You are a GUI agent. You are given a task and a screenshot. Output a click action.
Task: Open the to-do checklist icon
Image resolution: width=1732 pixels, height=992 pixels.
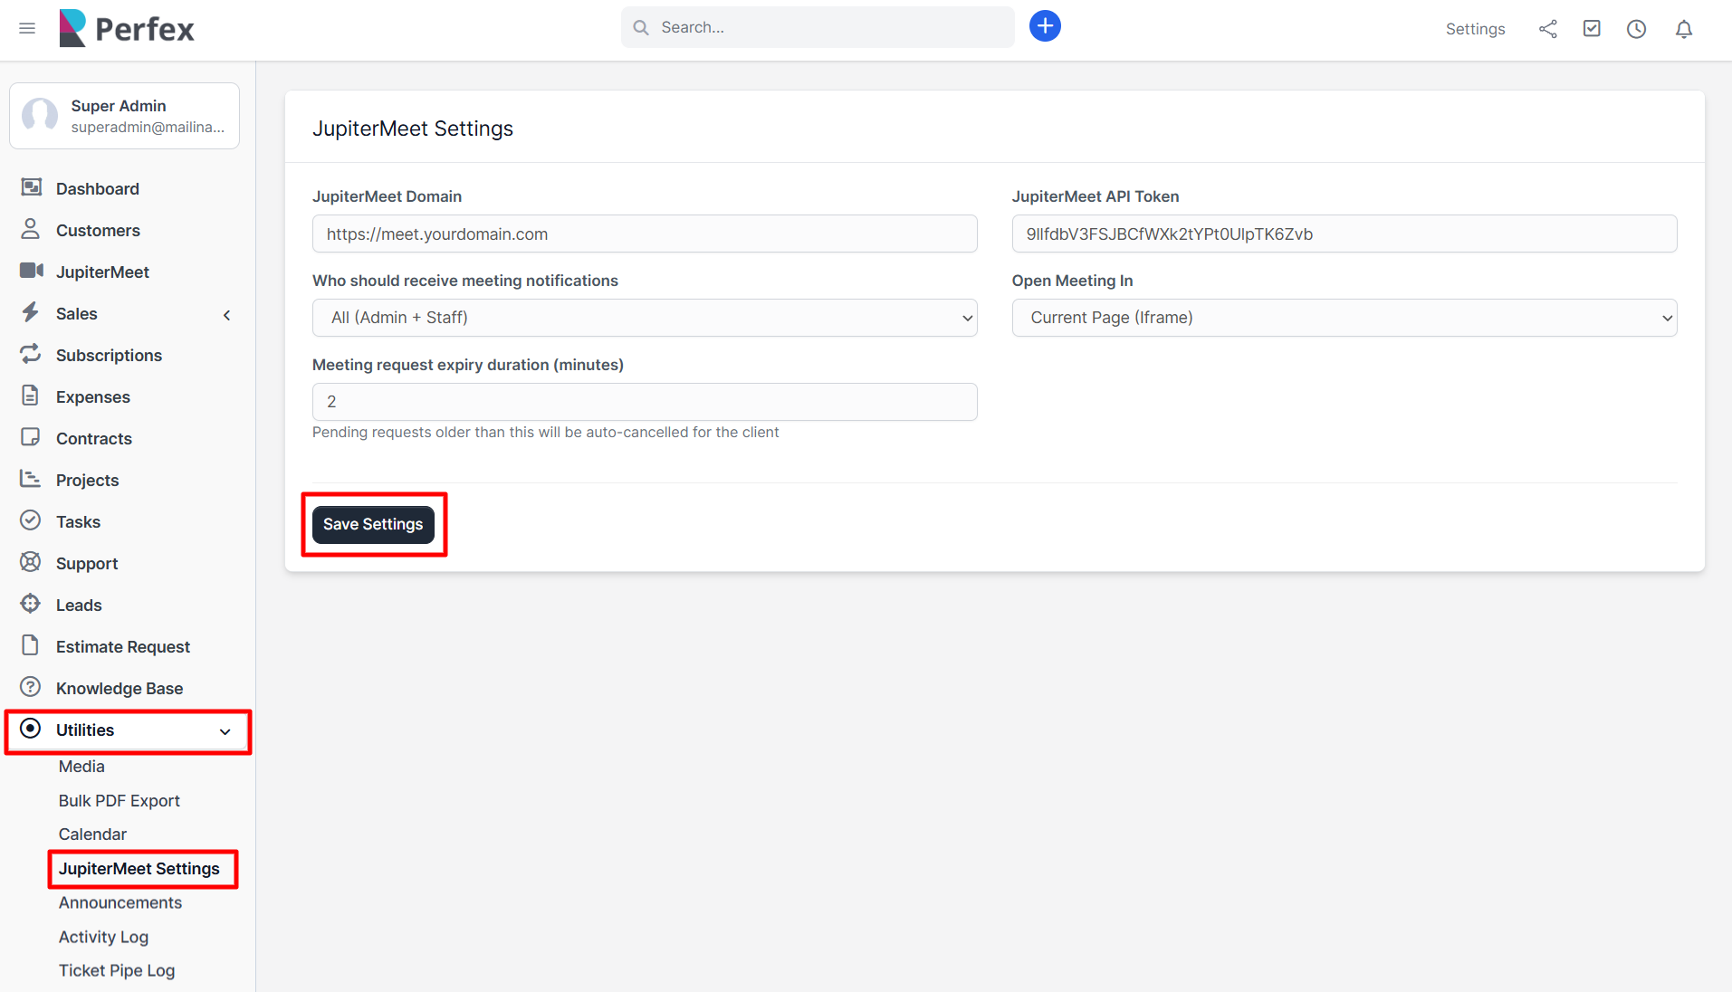(1592, 29)
